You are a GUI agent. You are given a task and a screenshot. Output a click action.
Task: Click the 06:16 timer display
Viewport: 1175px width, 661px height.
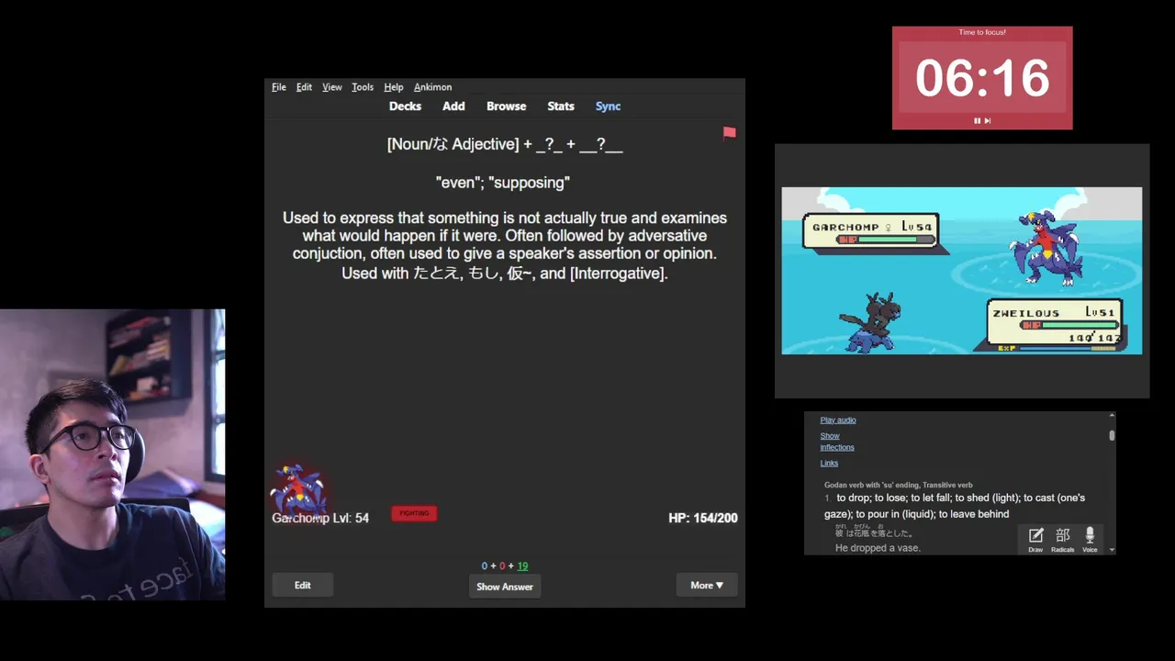coord(982,78)
